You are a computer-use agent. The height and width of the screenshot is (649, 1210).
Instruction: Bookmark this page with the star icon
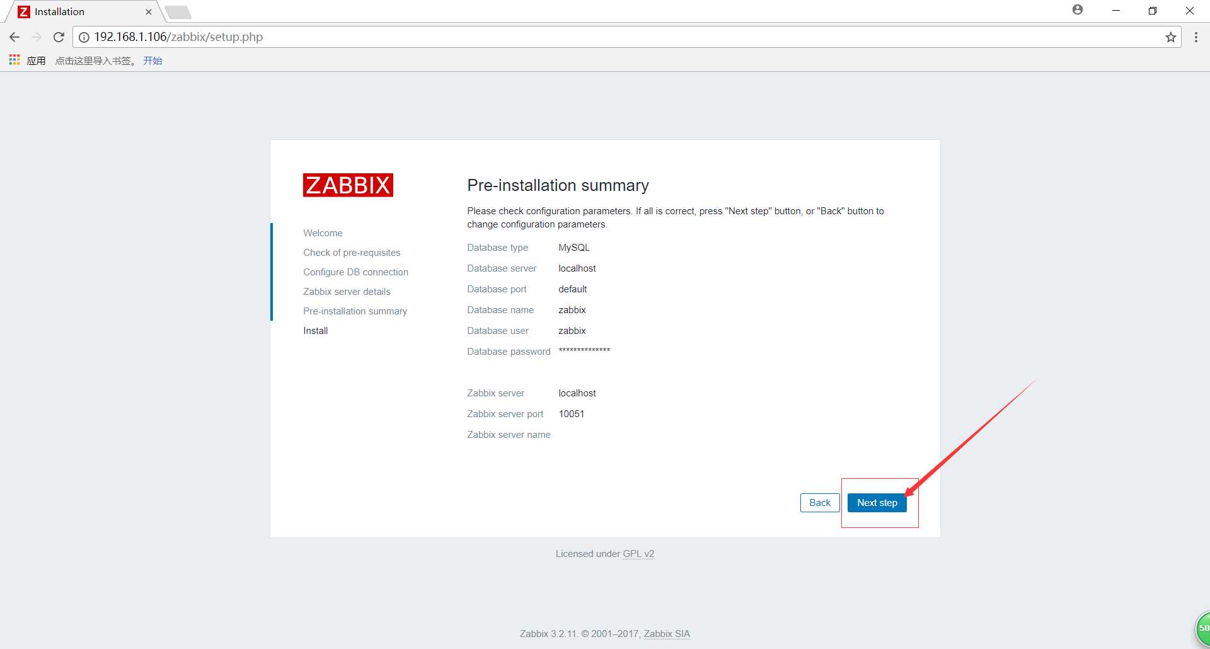(1170, 37)
